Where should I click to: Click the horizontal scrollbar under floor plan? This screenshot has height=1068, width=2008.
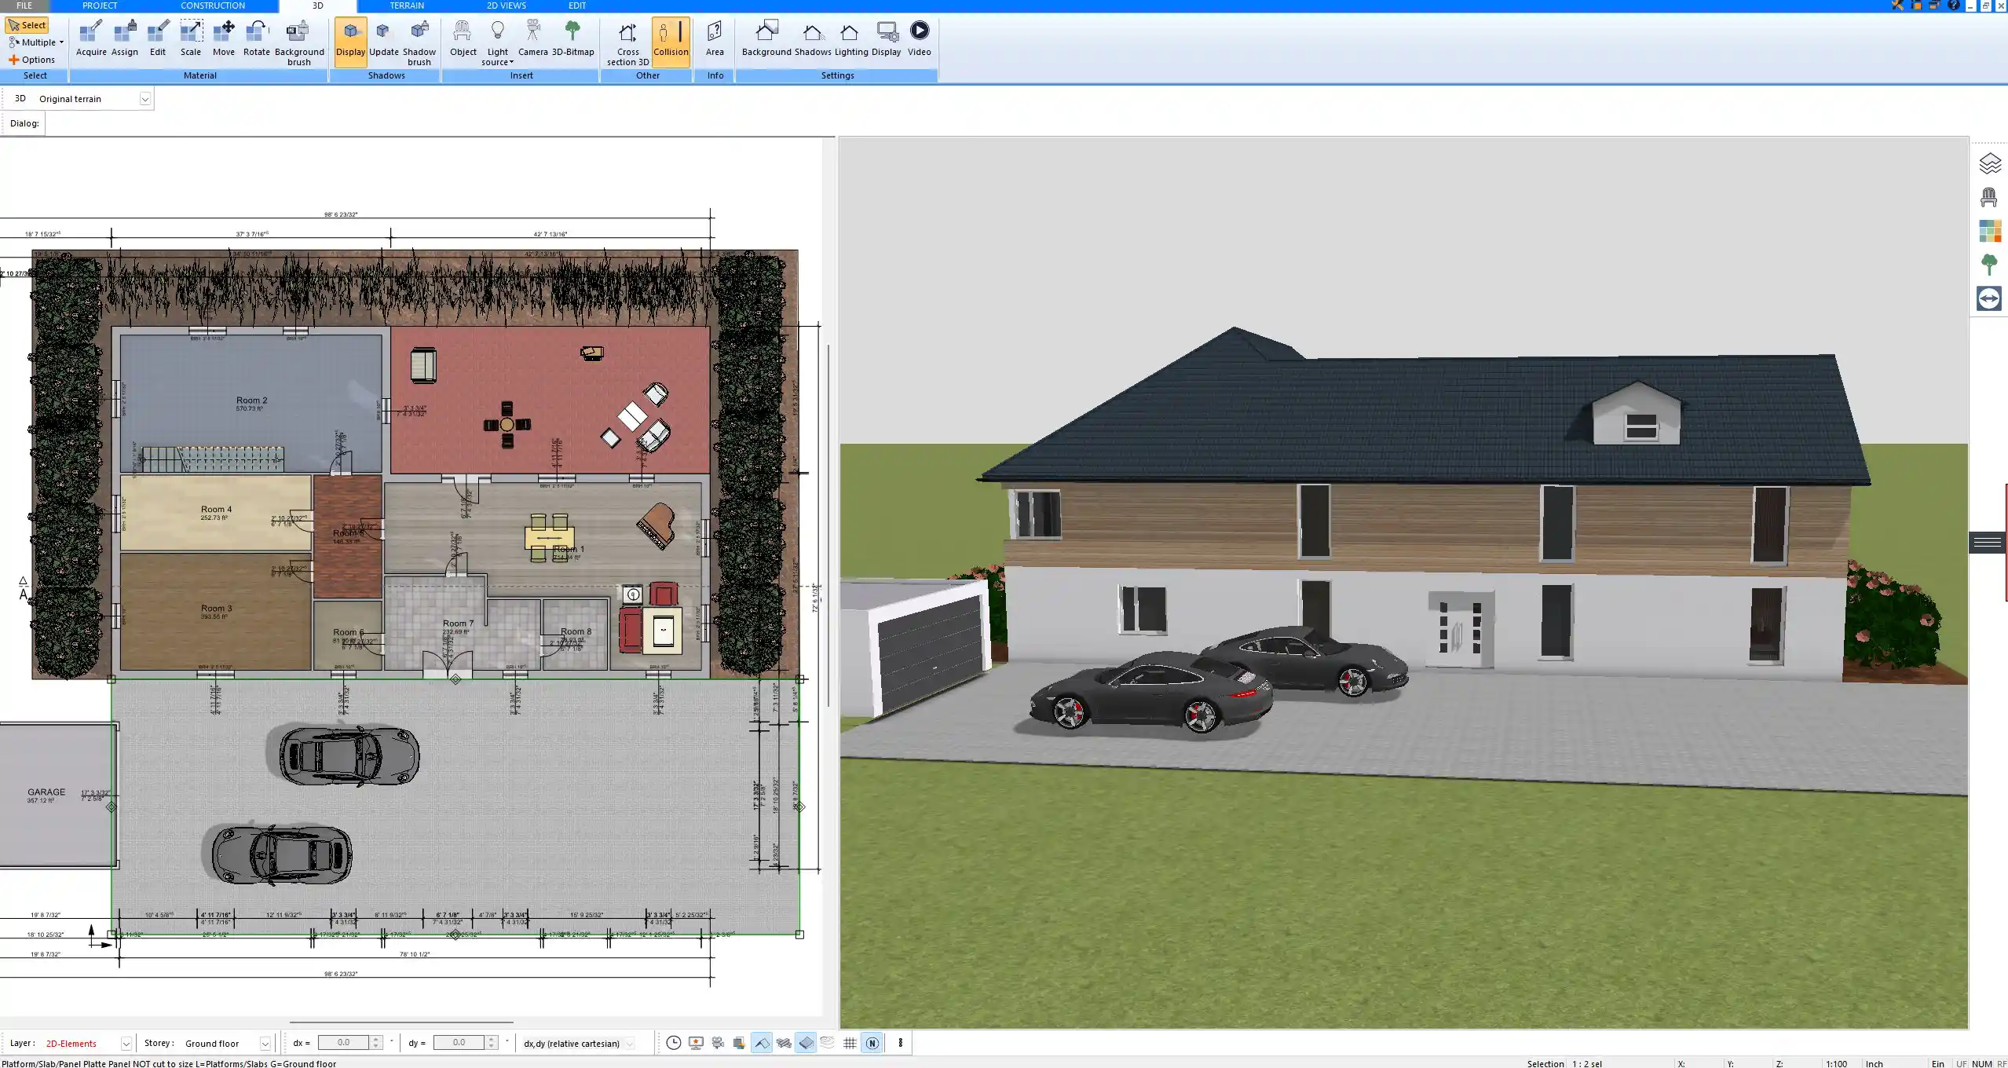tap(401, 1022)
